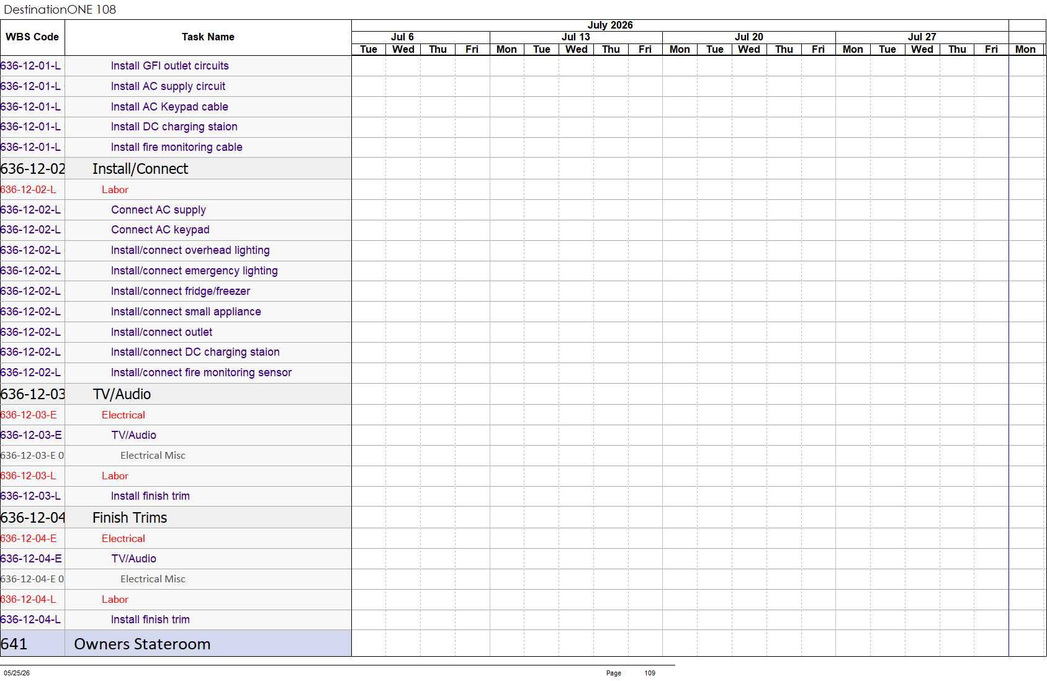Image resolution: width=1047 pixels, height=681 pixels.
Task: Select 'Electrical' in the 636-12-04-E row
Action: pos(124,539)
